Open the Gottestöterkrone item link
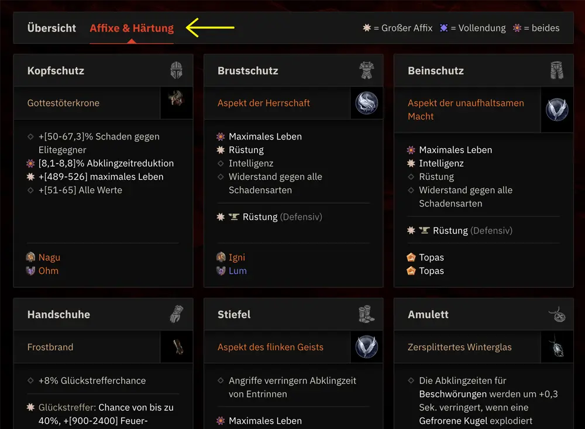 (63, 103)
